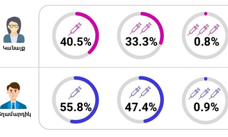The width and height of the screenshot is (228, 137).
Task: Select the 0.8% value text
Action: coord(207,42)
